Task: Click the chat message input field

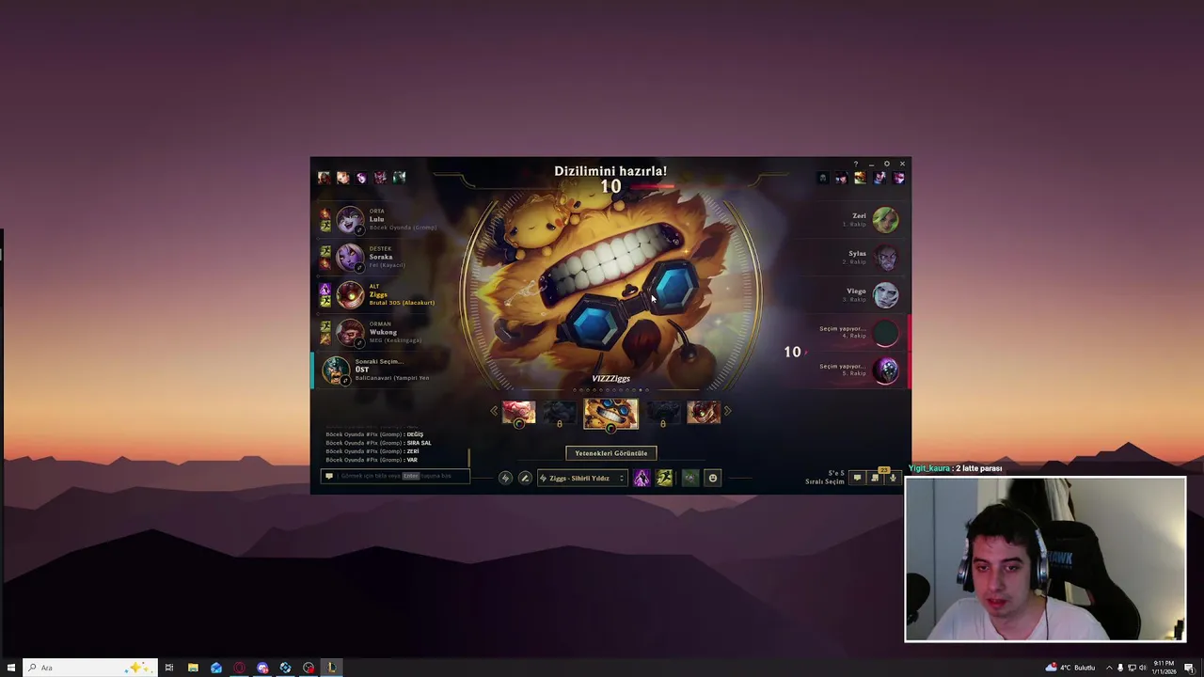Action: 395,476
